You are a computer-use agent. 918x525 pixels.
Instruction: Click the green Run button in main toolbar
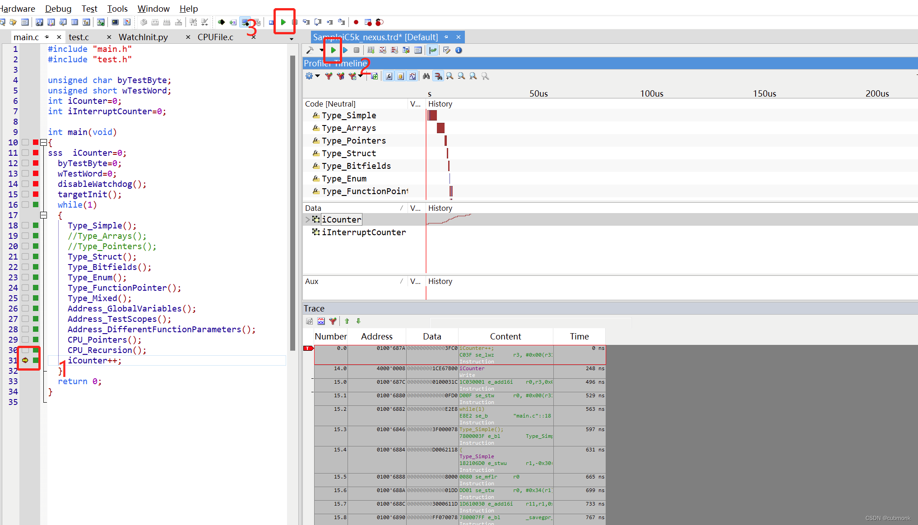tap(283, 22)
